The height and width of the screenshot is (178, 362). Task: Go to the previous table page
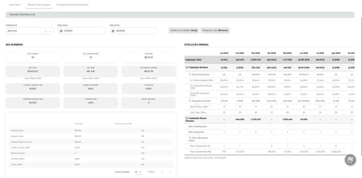pos(162,172)
